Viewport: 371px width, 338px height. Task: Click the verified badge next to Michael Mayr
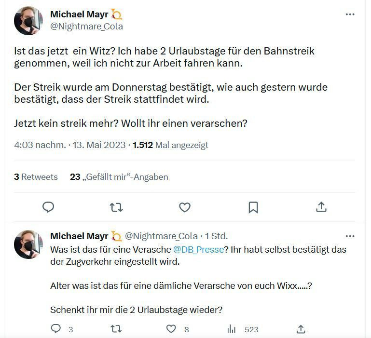[116, 14]
